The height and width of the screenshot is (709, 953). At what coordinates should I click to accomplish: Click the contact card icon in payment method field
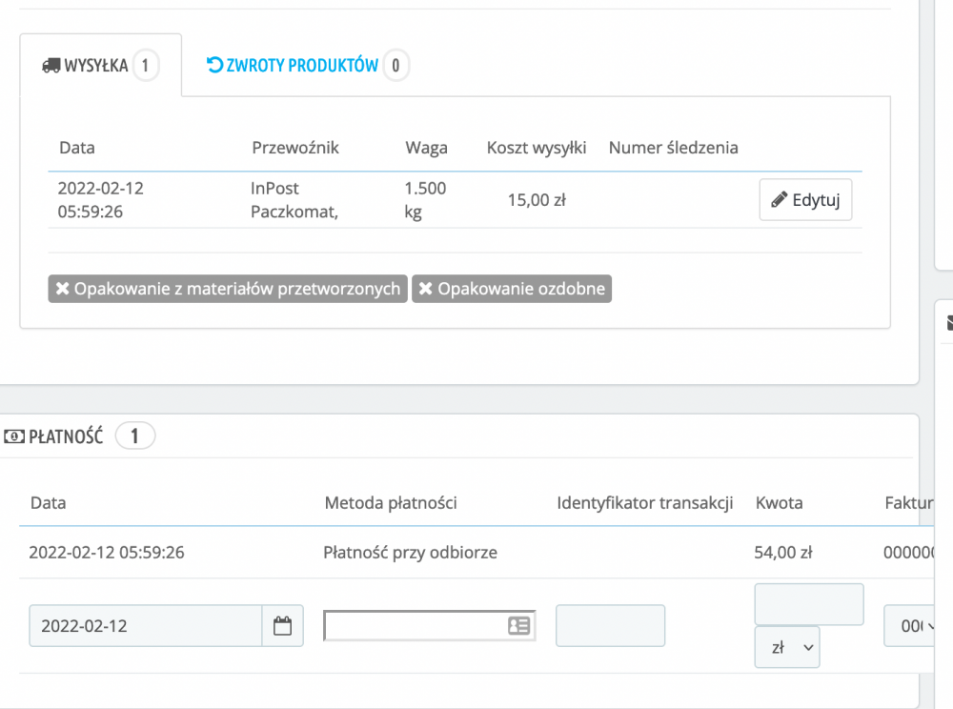518,626
